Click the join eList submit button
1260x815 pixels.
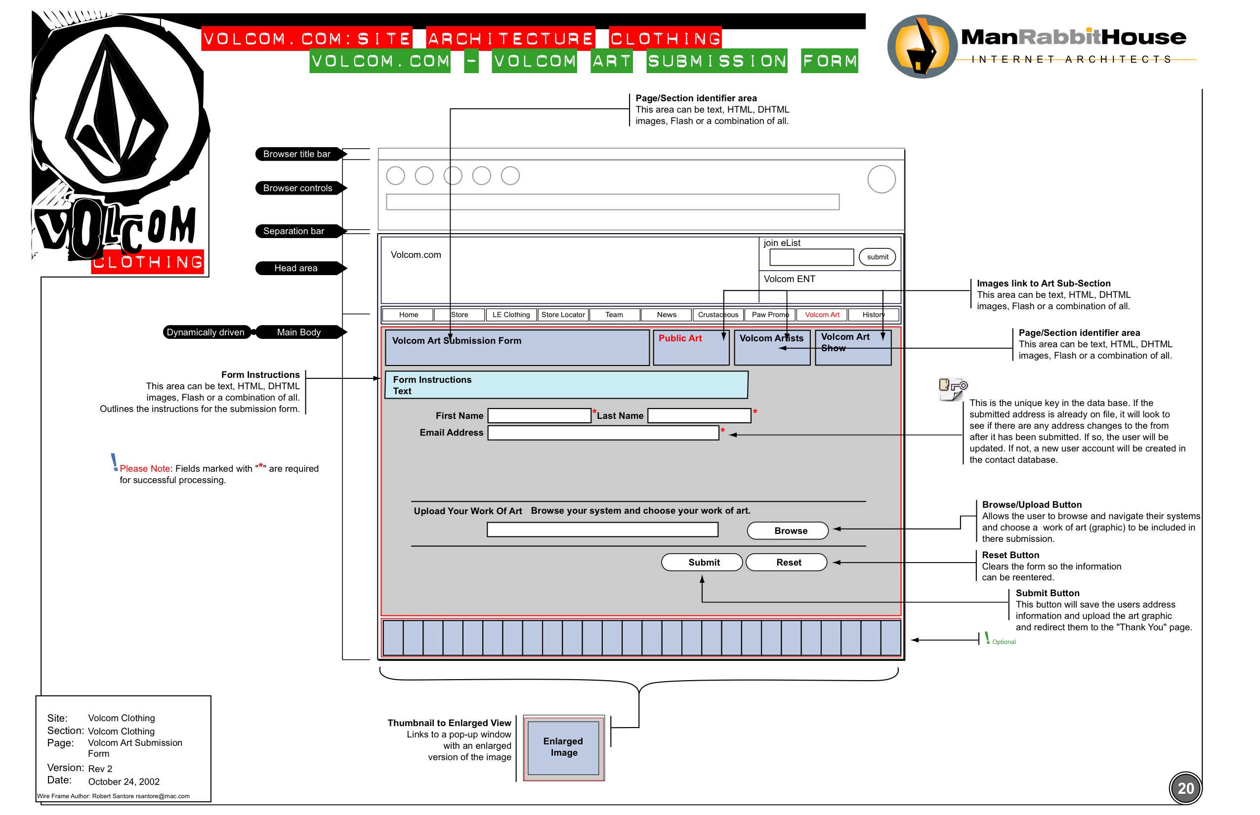click(x=877, y=257)
